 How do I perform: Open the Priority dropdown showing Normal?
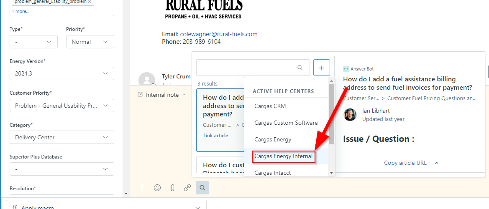click(x=90, y=42)
